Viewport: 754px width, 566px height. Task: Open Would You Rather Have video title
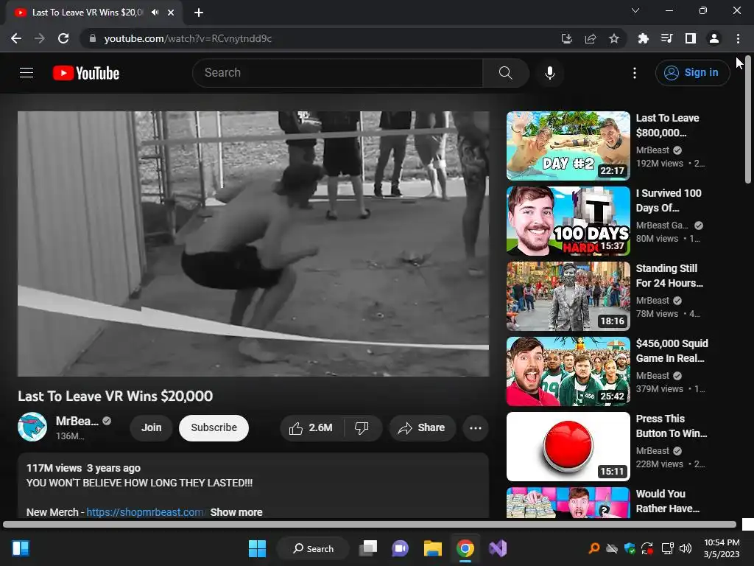667,501
